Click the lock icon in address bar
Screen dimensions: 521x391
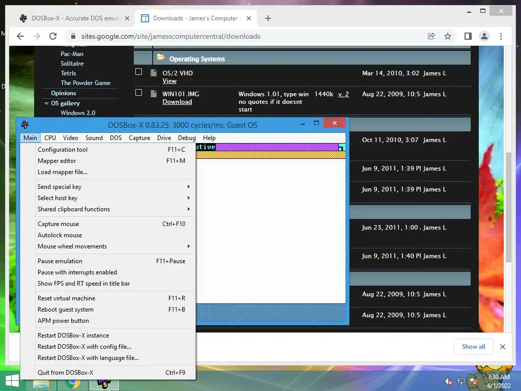(73, 36)
